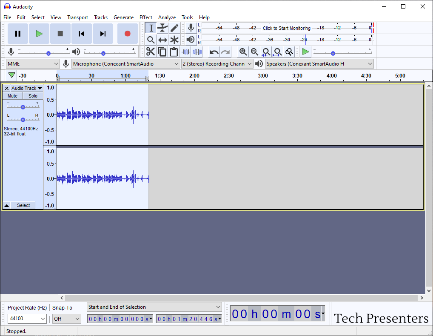Viewport: 433px width, 336px height.
Task: Silence the selected audio
Action: pyautogui.click(x=197, y=52)
